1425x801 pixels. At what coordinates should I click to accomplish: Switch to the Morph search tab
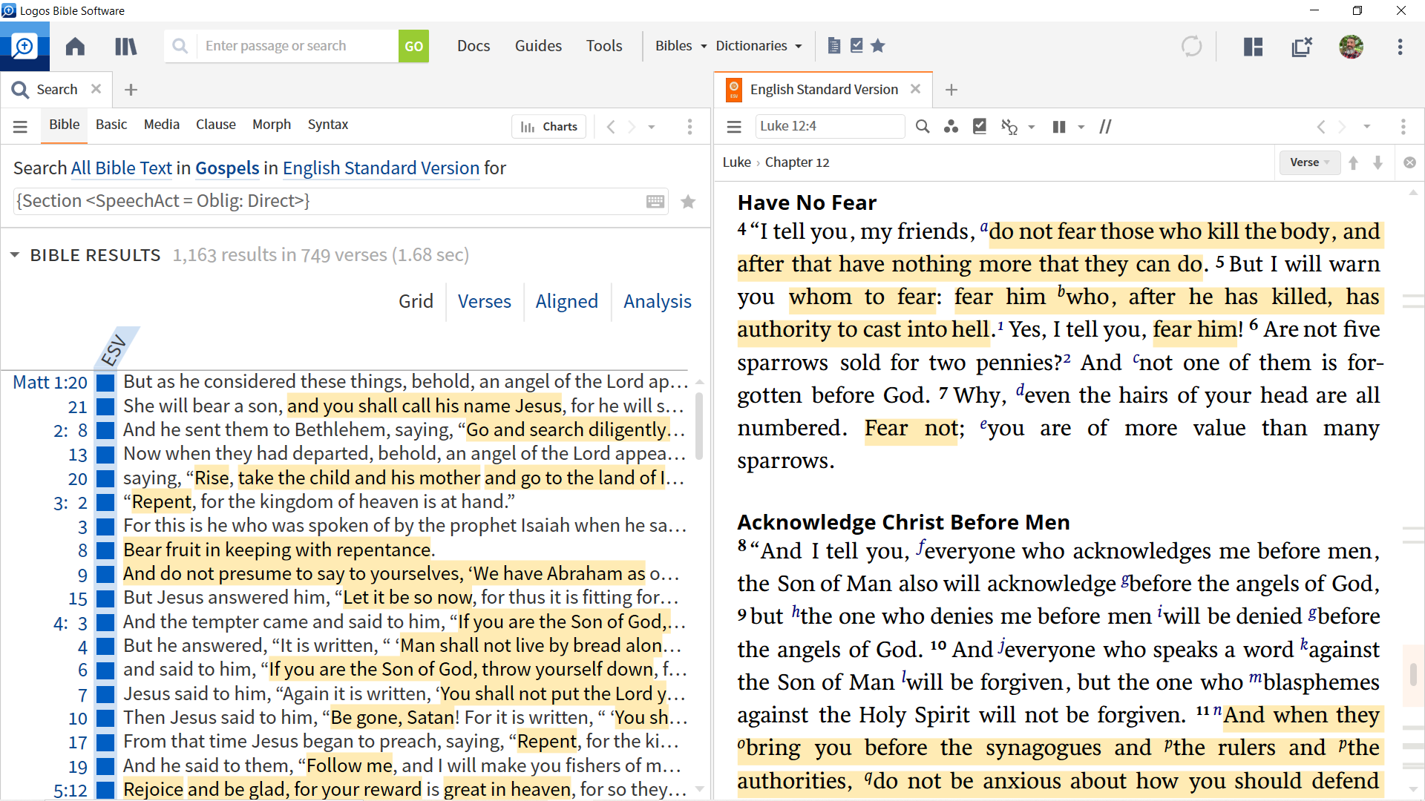tap(272, 125)
